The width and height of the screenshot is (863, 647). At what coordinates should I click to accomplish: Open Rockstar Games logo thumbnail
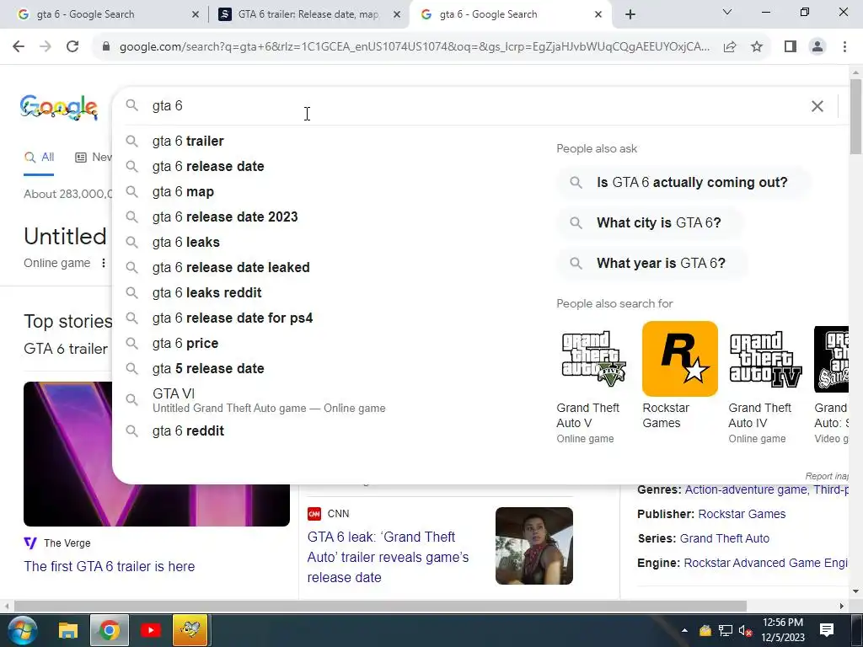(680, 359)
